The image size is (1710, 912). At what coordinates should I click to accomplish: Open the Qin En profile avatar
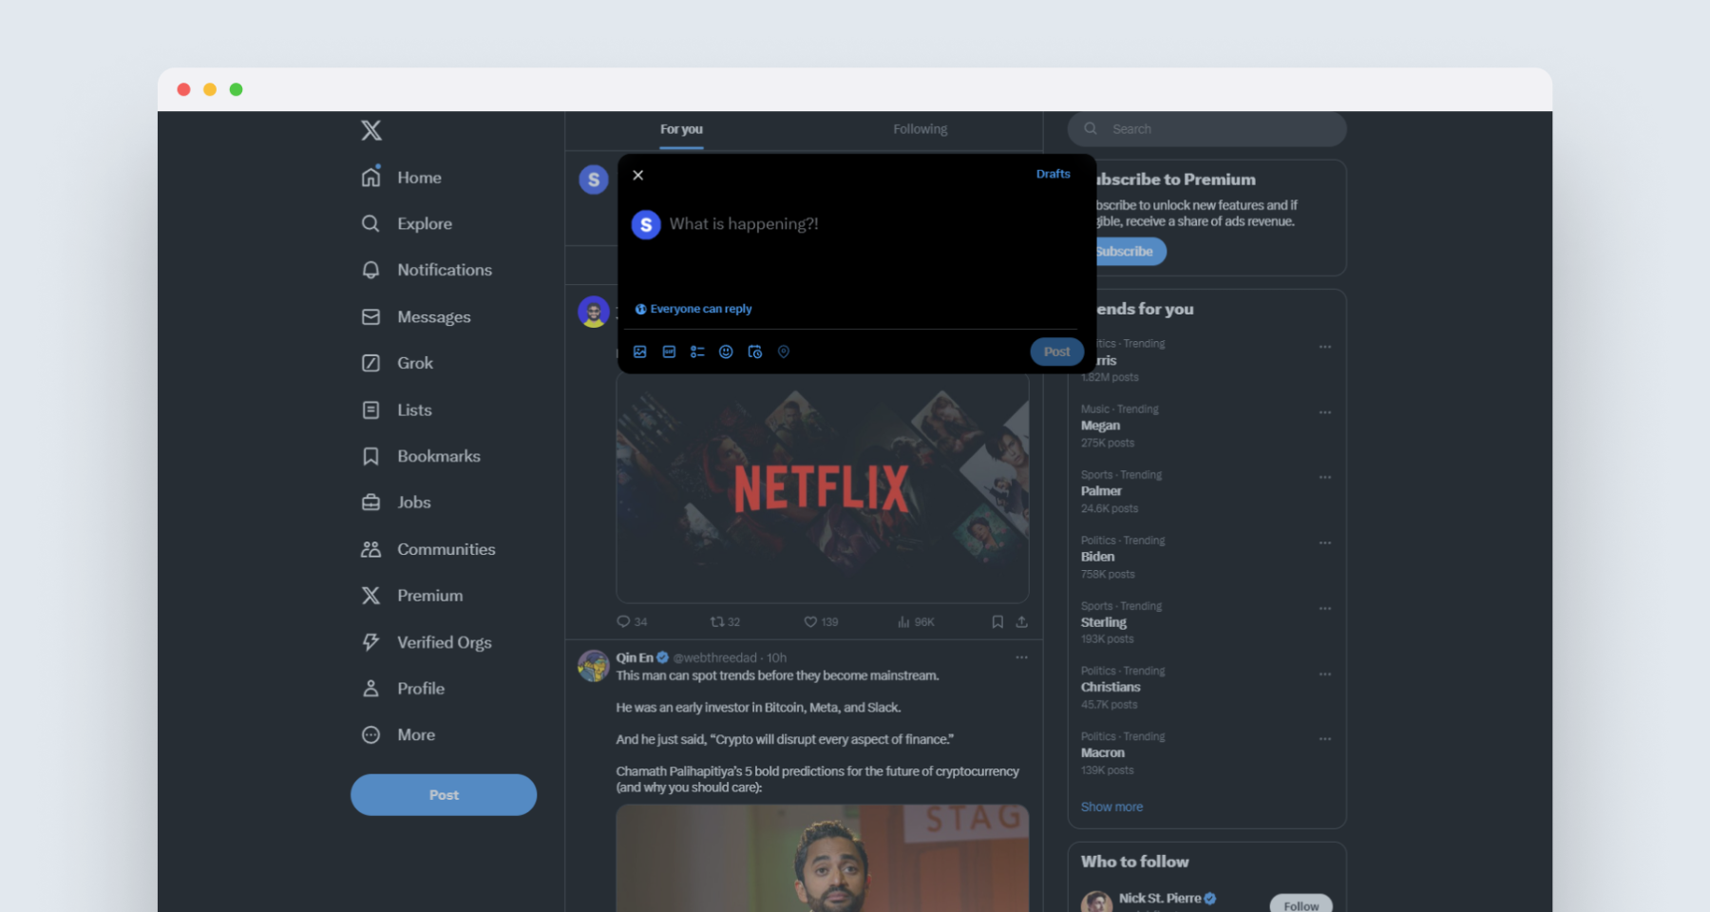[594, 666]
